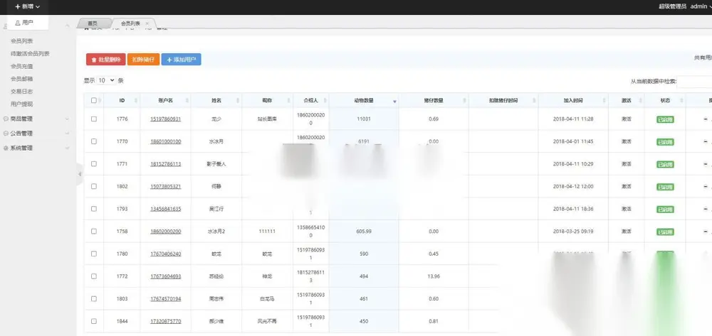Sort by 介绍人 column arrows
This screenshot has height=336, width=712.
325,101
